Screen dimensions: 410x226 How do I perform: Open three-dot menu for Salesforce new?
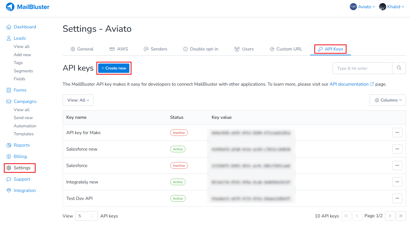coord(397,149)
